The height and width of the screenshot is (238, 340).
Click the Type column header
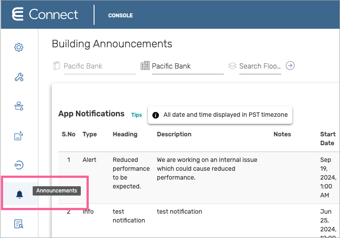click(90, 134)
